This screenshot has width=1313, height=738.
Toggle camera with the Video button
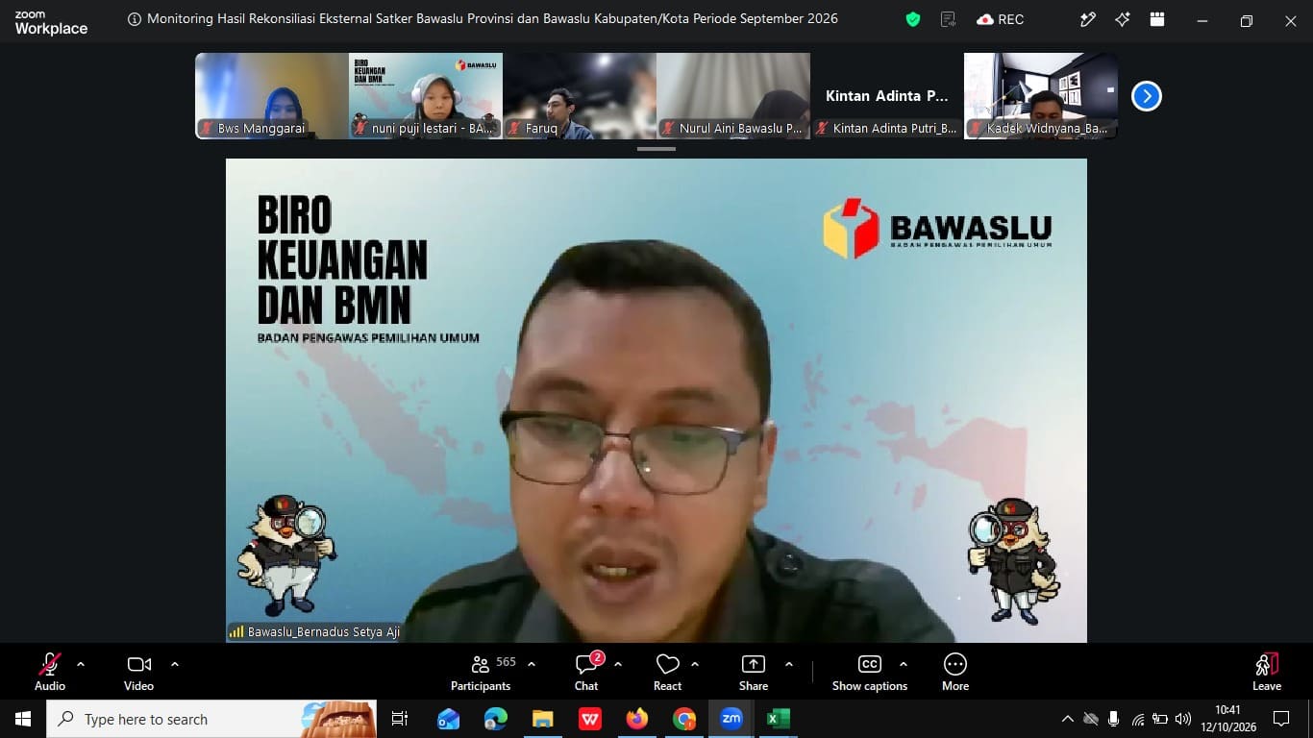pos(139,672)
